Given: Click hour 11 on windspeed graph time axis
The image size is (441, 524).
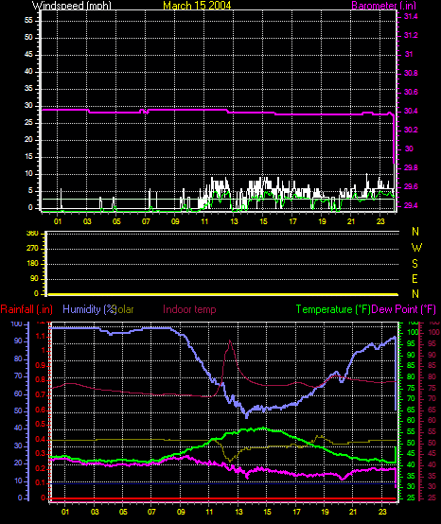Looking at the screenshot, I should tap(204, 221).
